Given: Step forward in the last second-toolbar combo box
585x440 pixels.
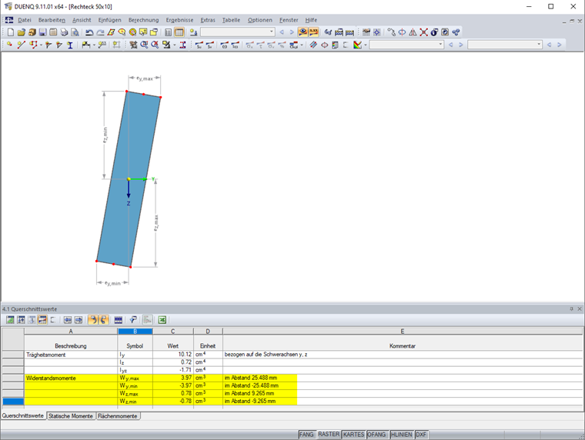Looking at the screenshot, I should [560, 45].
